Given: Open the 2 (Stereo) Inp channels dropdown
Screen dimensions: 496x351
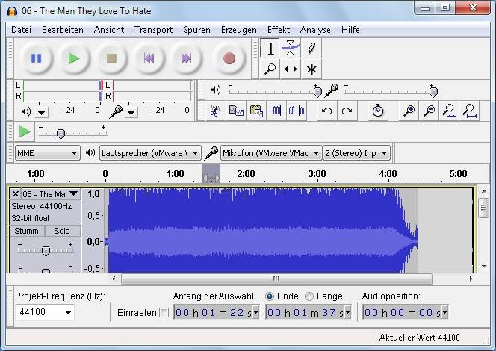Looking at the screenshot, I should [x=356, y=153].
